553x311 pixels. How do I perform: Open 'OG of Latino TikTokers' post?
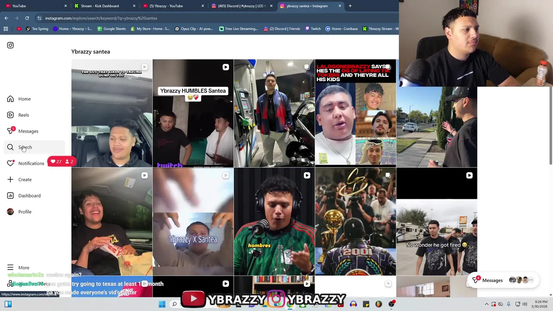pyautogui.click(x=355, y=113)
